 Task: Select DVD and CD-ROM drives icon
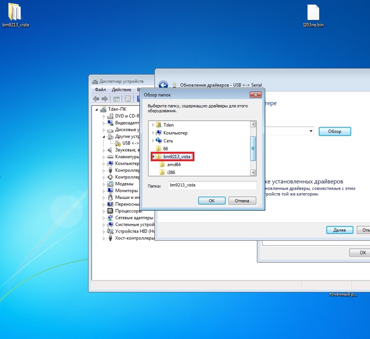pyautogui.click(x=110, y=116)
